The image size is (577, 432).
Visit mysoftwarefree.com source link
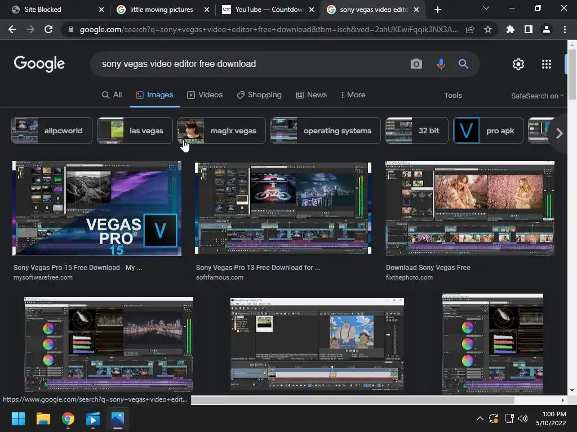coord(43,277)
